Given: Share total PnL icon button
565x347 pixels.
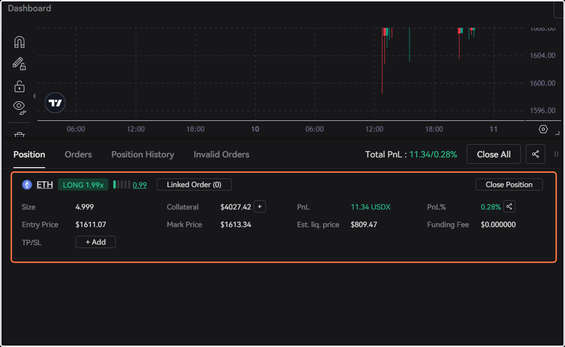Looking at the screenshot, I should pos(535,154).
